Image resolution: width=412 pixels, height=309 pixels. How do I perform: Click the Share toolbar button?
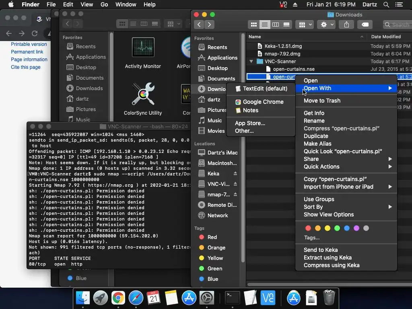(x=346, y=25)
